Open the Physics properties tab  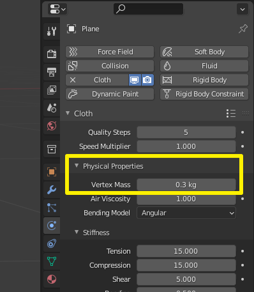coord(52,226)
